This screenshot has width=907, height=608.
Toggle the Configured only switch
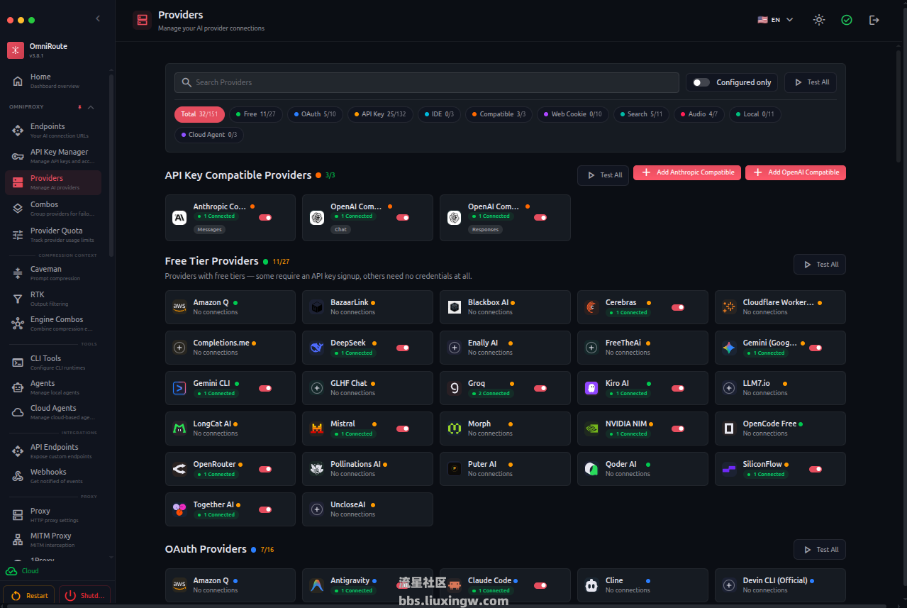(701, 82)
